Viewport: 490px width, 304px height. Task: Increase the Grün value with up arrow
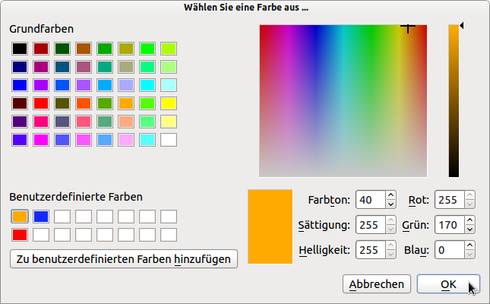(470, 220)
